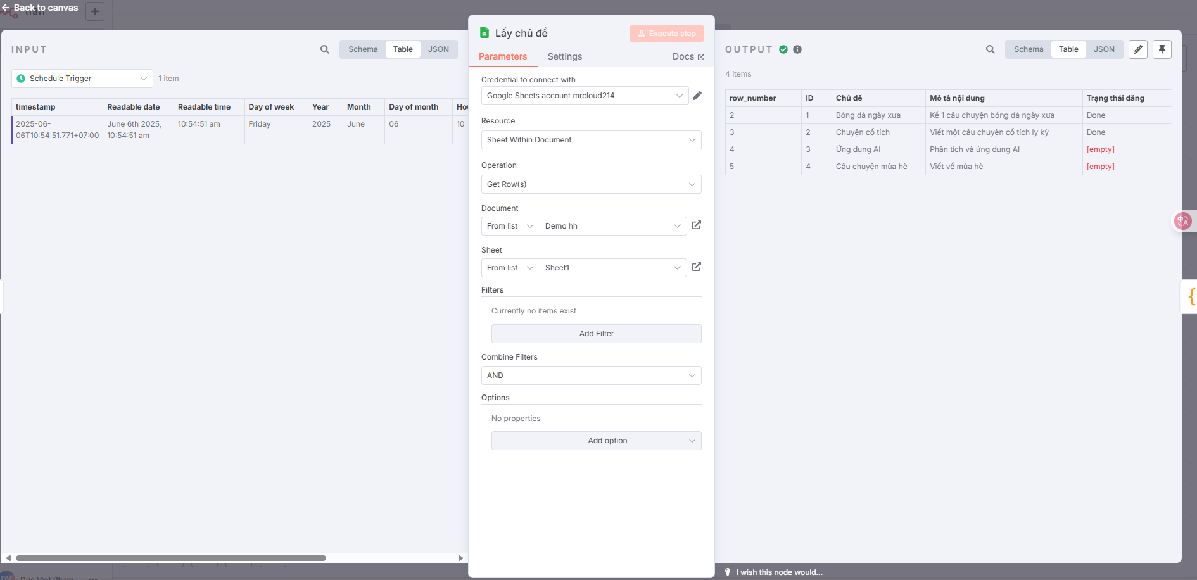Screen dimensions: 1197x580
Task: Click the Add Filter button
Action: tap(596, 334)
